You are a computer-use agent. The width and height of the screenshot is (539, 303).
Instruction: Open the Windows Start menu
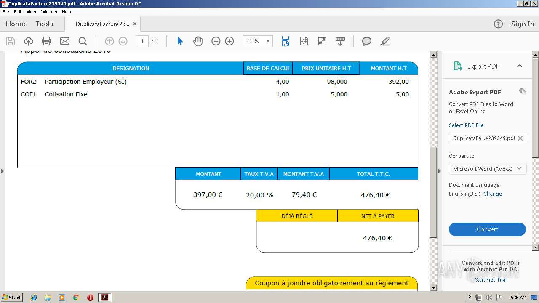coord(12,297)
